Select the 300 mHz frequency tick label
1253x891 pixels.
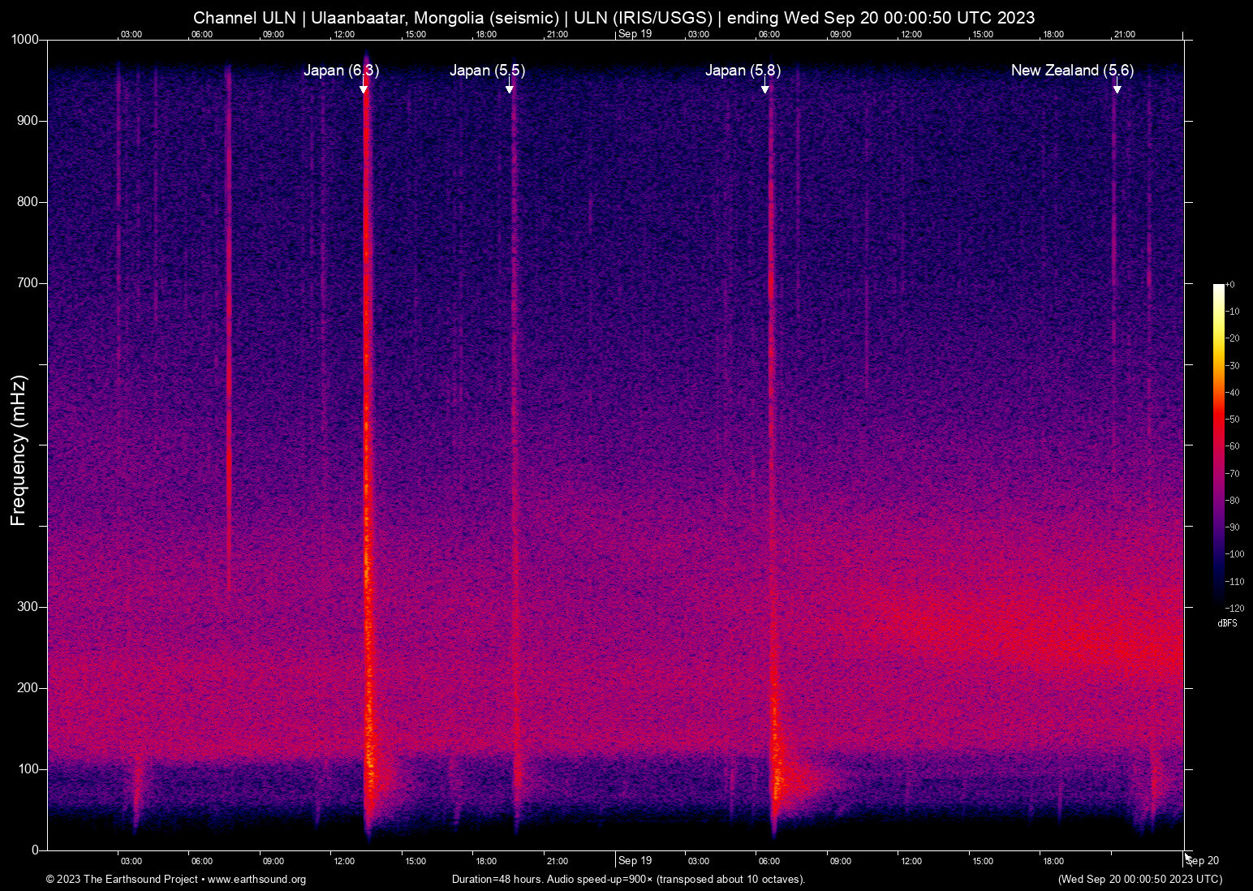[x=28, y=606]
